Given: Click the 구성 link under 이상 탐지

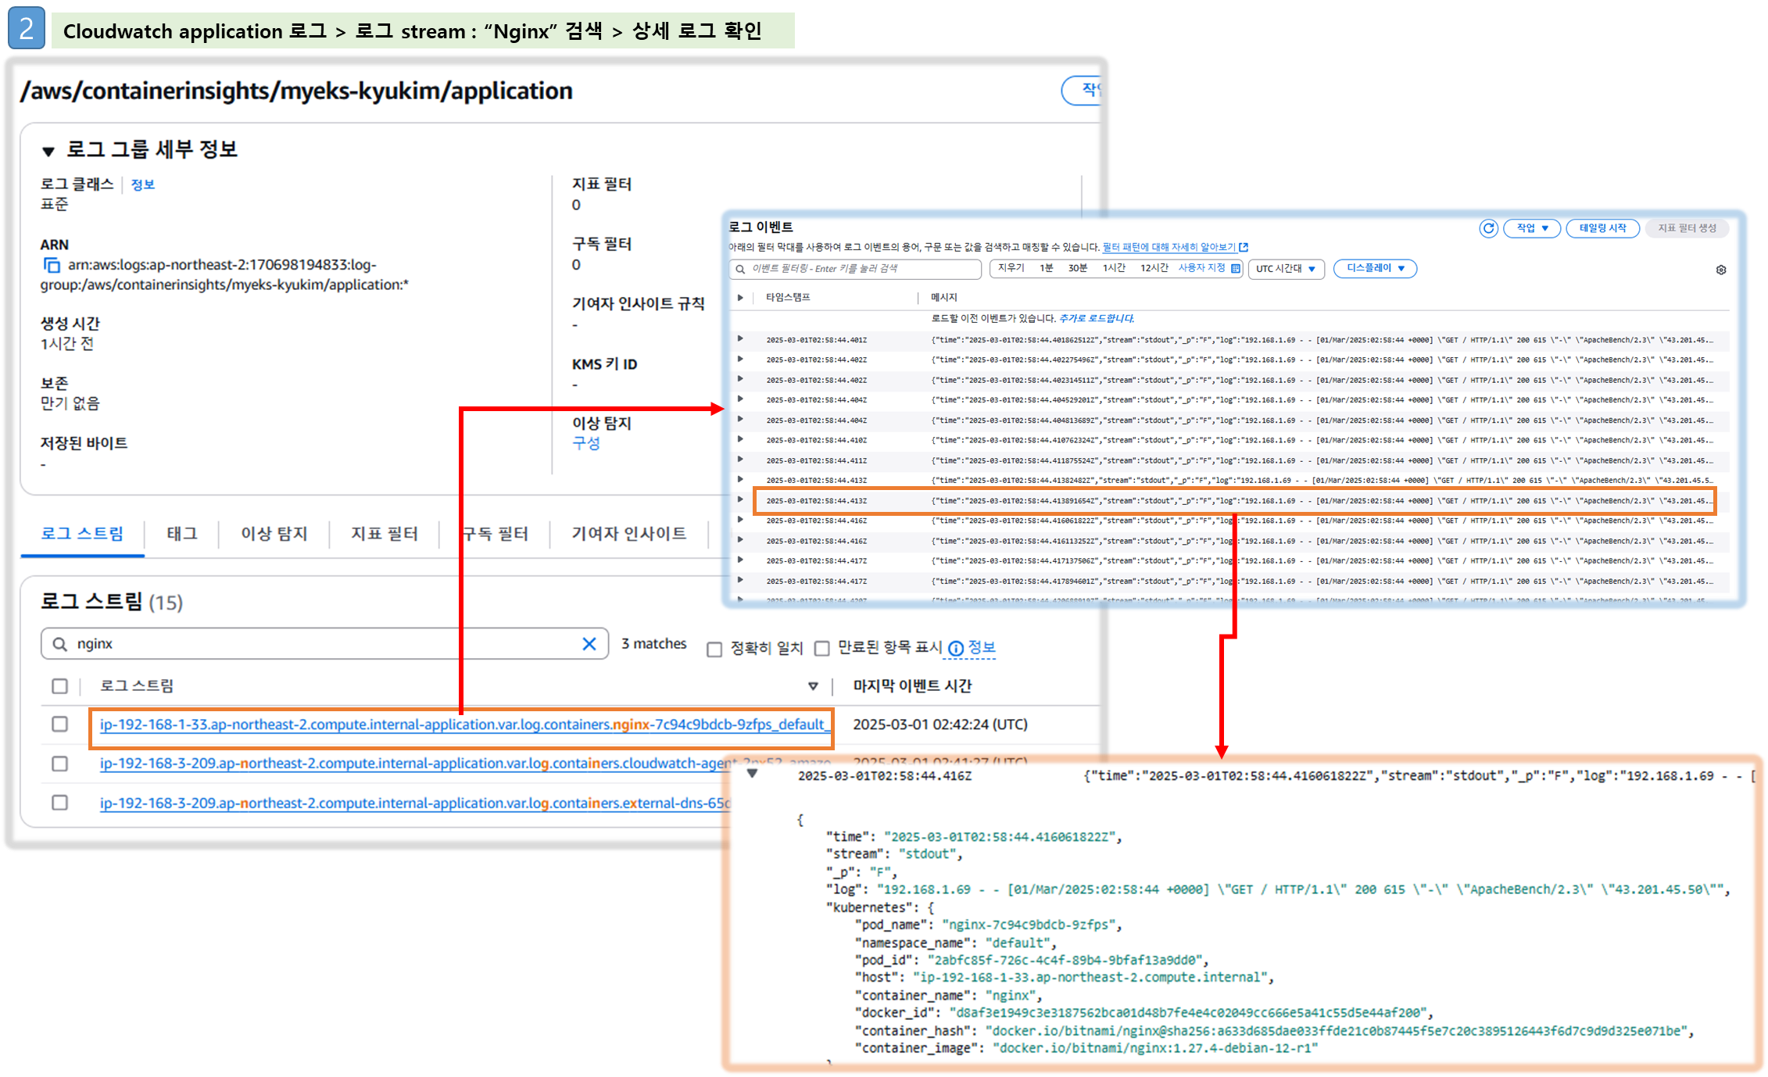Looking at the screenshot, I should [x=586, y=443].
